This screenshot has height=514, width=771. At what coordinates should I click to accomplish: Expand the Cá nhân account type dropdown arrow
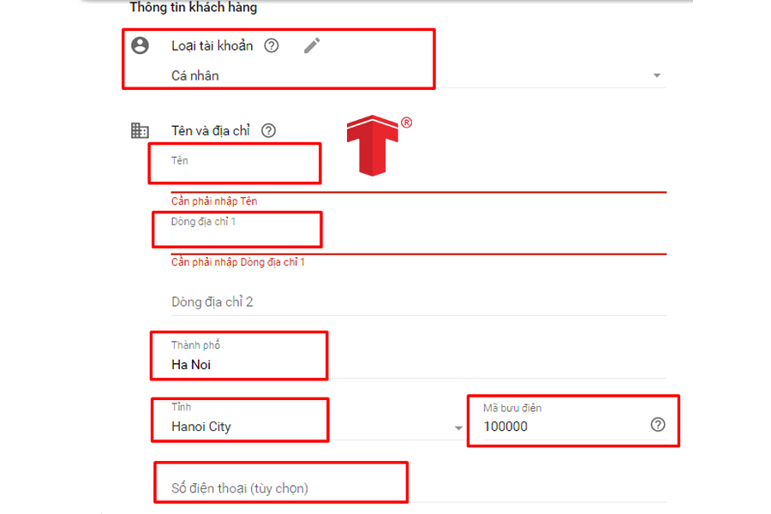(656, 75)
